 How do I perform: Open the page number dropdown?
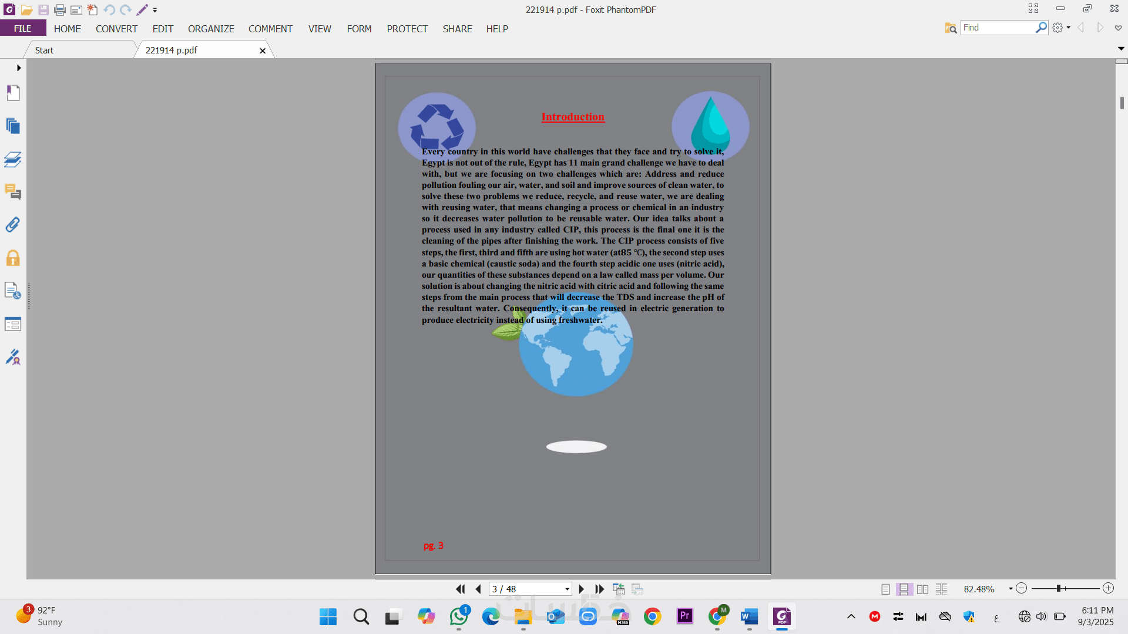click(567, 589)
